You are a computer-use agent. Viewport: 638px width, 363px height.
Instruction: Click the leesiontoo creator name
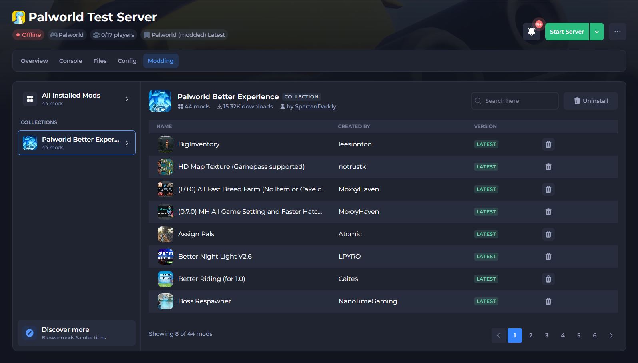coord(355,144)
